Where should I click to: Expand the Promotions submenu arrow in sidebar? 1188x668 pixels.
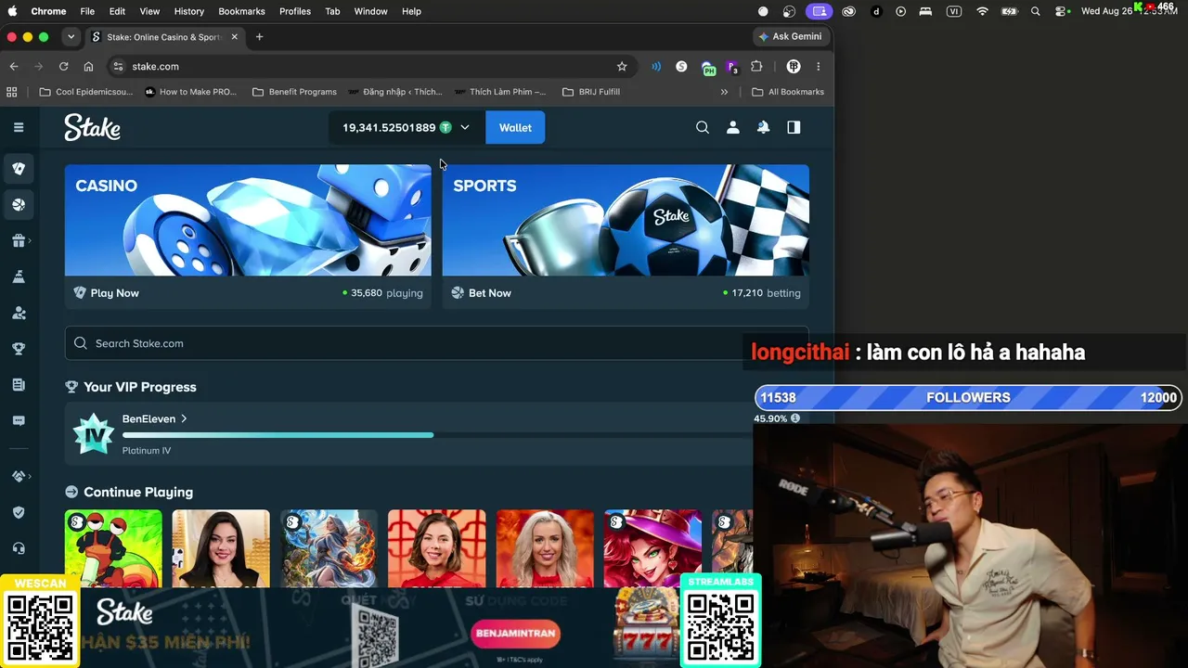click(x=31, y=241)
